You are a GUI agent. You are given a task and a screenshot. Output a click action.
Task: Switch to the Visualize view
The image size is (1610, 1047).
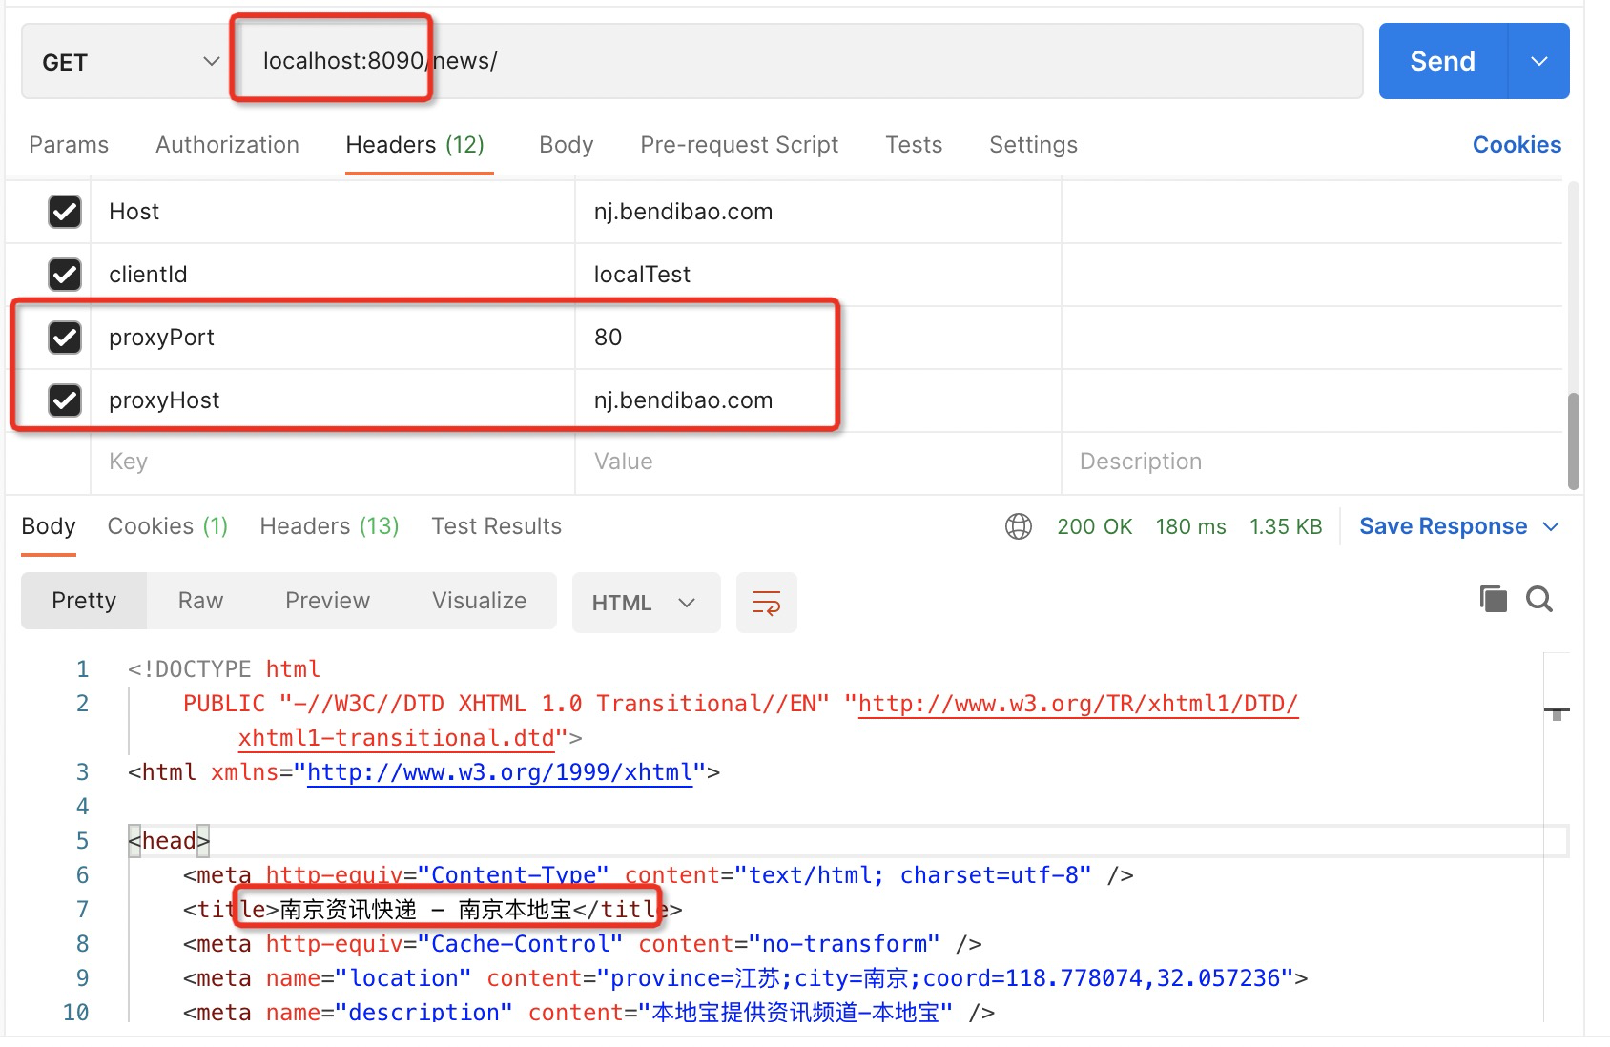pyautogui.click(x=479, y=601)
